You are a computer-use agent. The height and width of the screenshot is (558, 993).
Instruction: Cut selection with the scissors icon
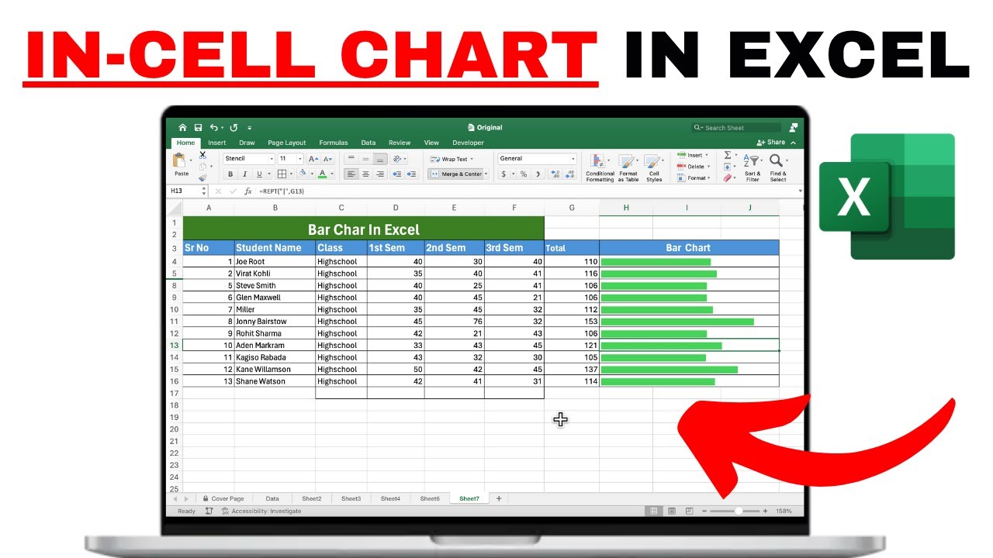[x=203, y=155]
